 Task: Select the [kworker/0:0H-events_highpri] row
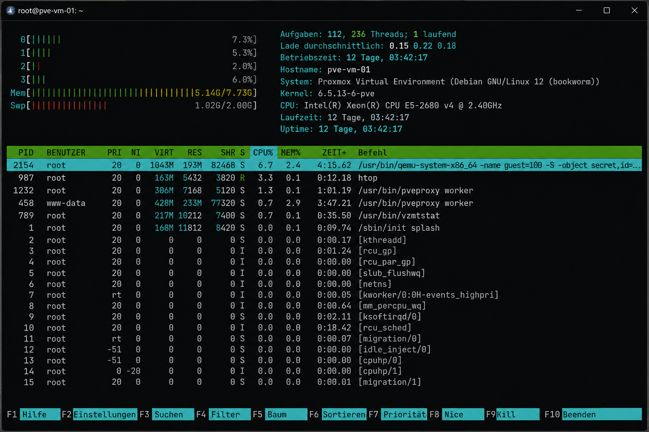click(324, 294)
